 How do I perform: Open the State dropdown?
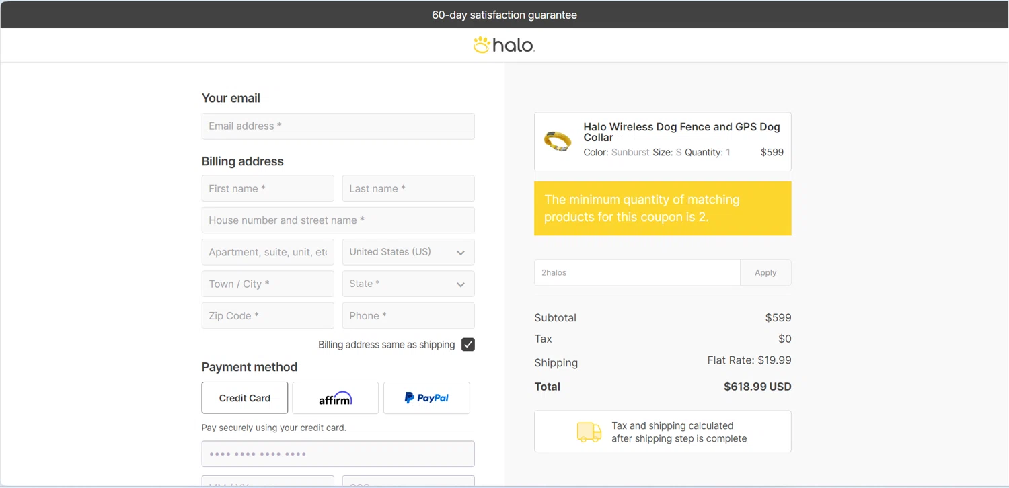pyautogui.click(x=408, y=284)
